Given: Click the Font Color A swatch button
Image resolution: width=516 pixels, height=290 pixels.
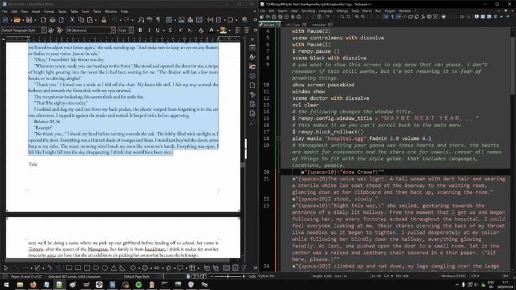Looking at the screenshot, I should pos(212,30).
